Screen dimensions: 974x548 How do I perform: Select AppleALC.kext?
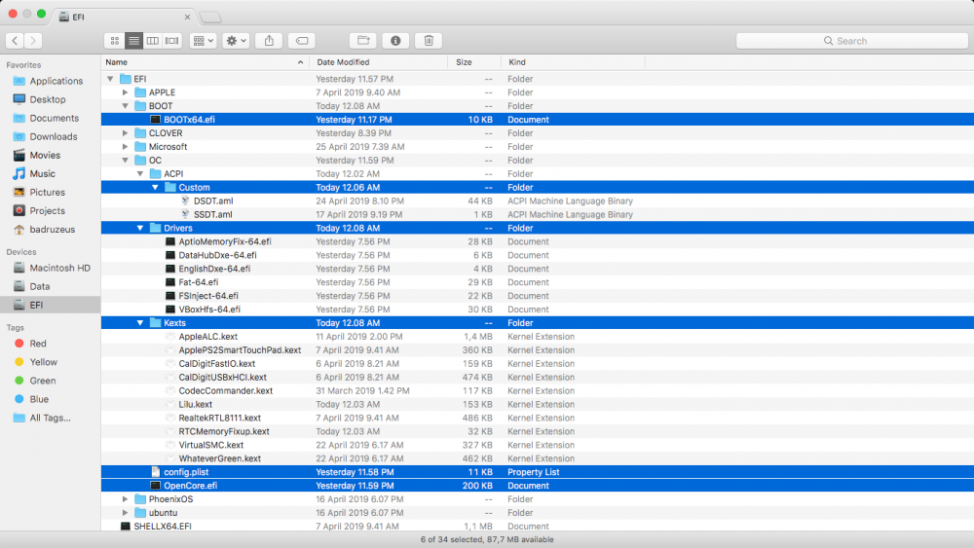click(x=538, y=337)
